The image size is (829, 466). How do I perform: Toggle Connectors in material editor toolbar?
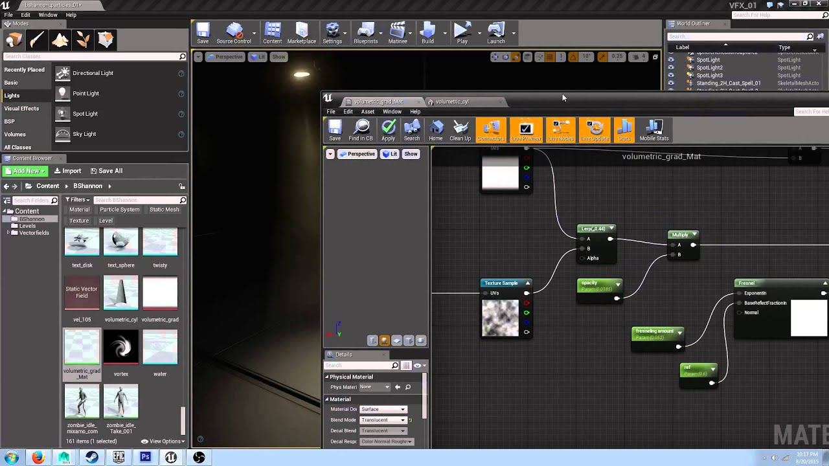point(491,130)
